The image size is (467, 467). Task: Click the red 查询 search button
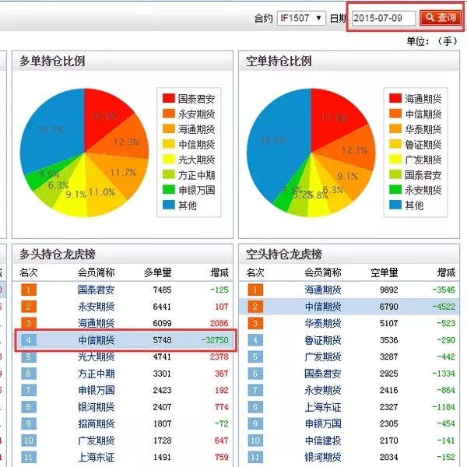tap(441, 18)
